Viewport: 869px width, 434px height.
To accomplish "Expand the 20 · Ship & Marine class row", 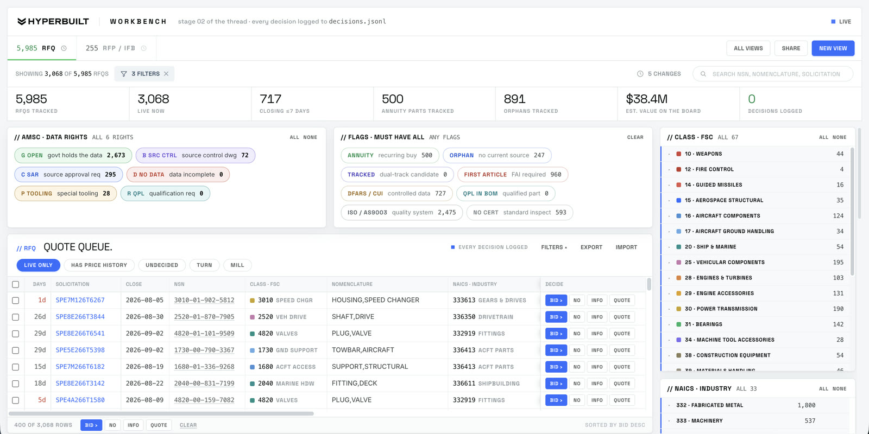I will 755,247.
